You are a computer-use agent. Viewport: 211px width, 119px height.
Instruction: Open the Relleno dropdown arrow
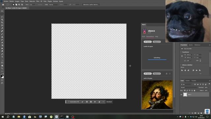(x=209, y=91)
